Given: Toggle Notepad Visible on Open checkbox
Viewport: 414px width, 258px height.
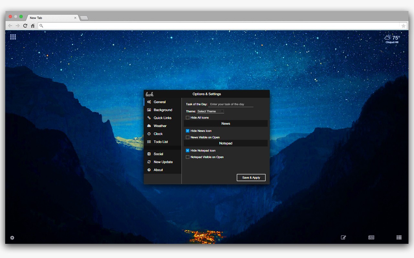Looking at the screenshot, I should (188, 157).
